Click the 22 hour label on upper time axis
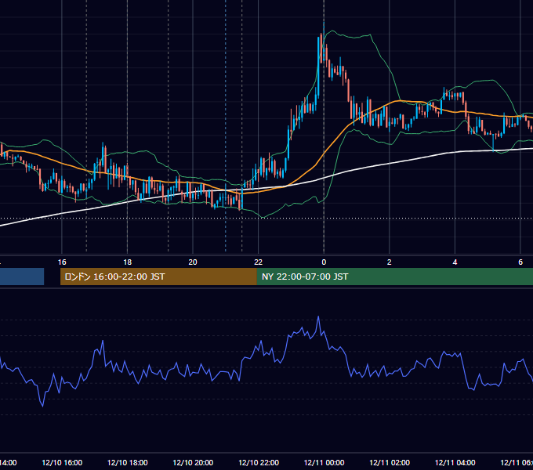The width and height of the screenshot is (533, 470). click(x=259, y=262)
